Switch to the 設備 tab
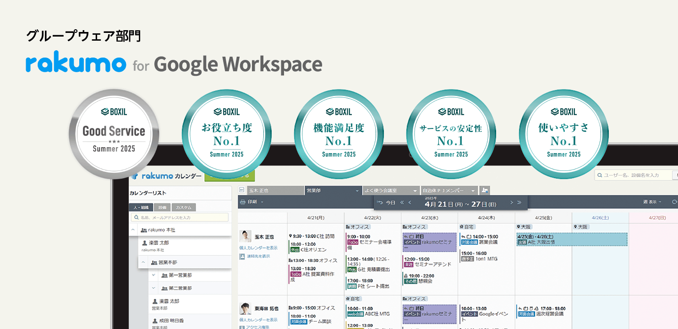The width and height of the screenshot is (678, 329). [163, 207]
